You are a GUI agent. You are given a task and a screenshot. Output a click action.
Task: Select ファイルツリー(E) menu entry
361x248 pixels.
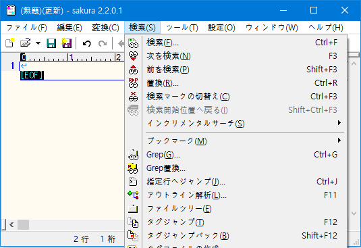[235, 209]
